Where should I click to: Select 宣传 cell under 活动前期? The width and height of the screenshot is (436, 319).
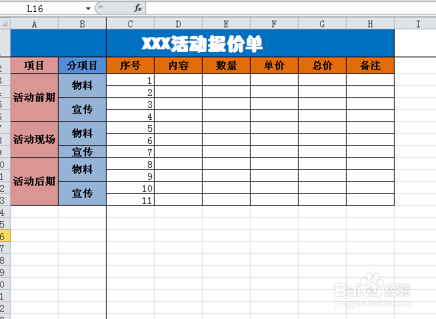pyautogui.click(x=82, y=109)
